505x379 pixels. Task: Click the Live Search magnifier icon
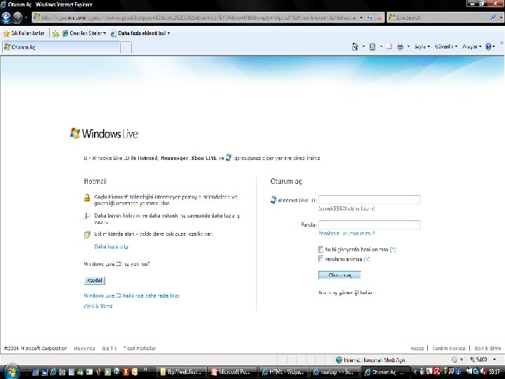(x=493, y=17)
